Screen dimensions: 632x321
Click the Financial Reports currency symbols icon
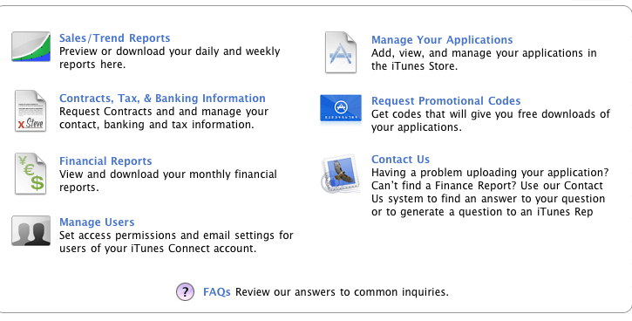click(x=31, y=174)
